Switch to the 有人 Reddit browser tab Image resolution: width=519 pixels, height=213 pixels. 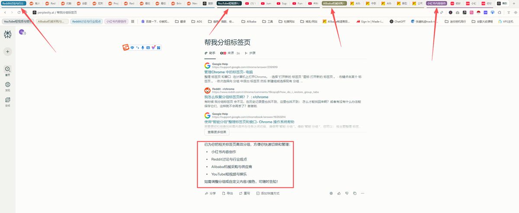coord(35,3)
